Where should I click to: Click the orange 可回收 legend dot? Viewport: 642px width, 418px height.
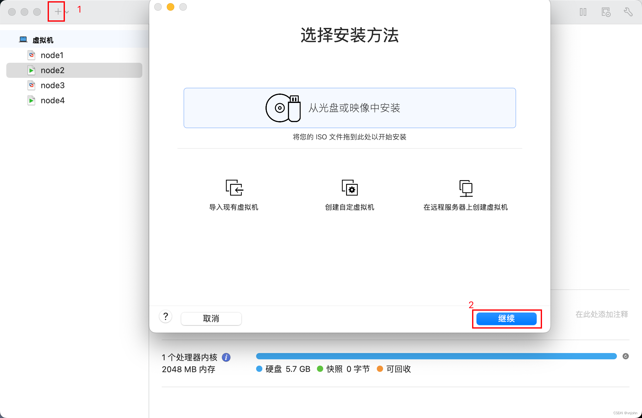pyautogui.click(x=380, y=369)
